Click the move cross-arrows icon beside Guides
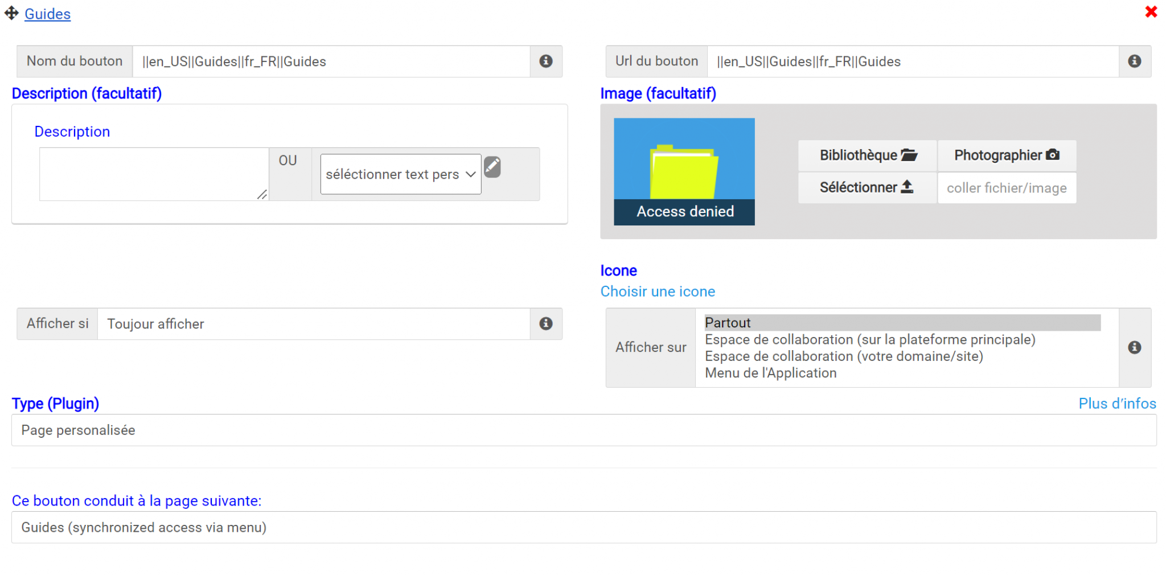Viewport: 1166px width, 575px height. (11, 13)
